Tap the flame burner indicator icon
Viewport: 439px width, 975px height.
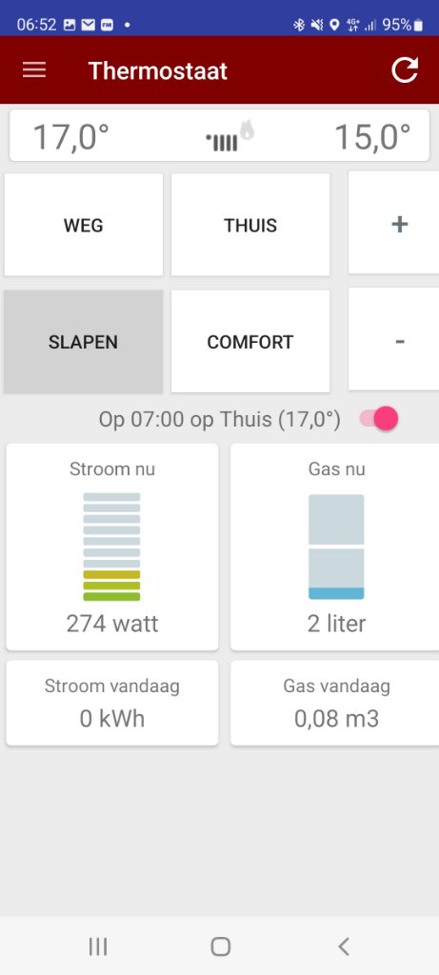(248, 129)
